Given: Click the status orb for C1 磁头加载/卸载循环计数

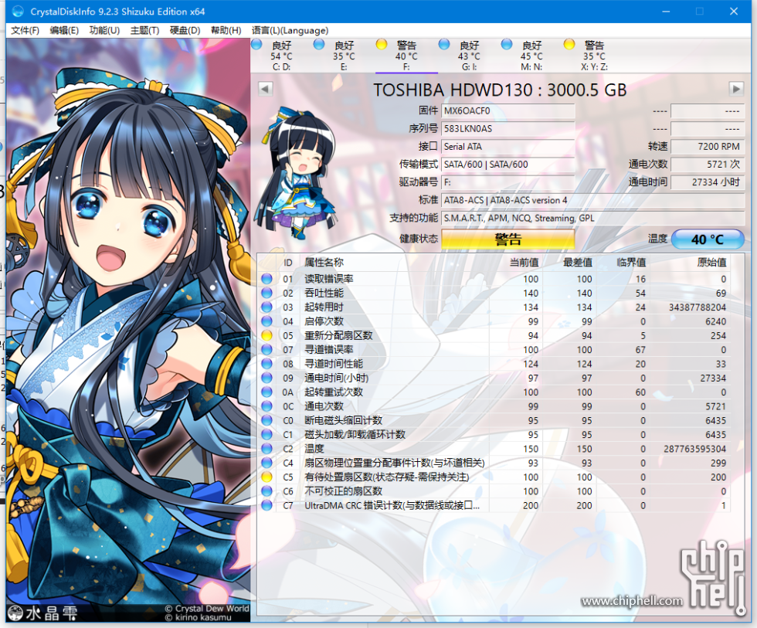Looking at the screenshot, I should tap(266, 434).
